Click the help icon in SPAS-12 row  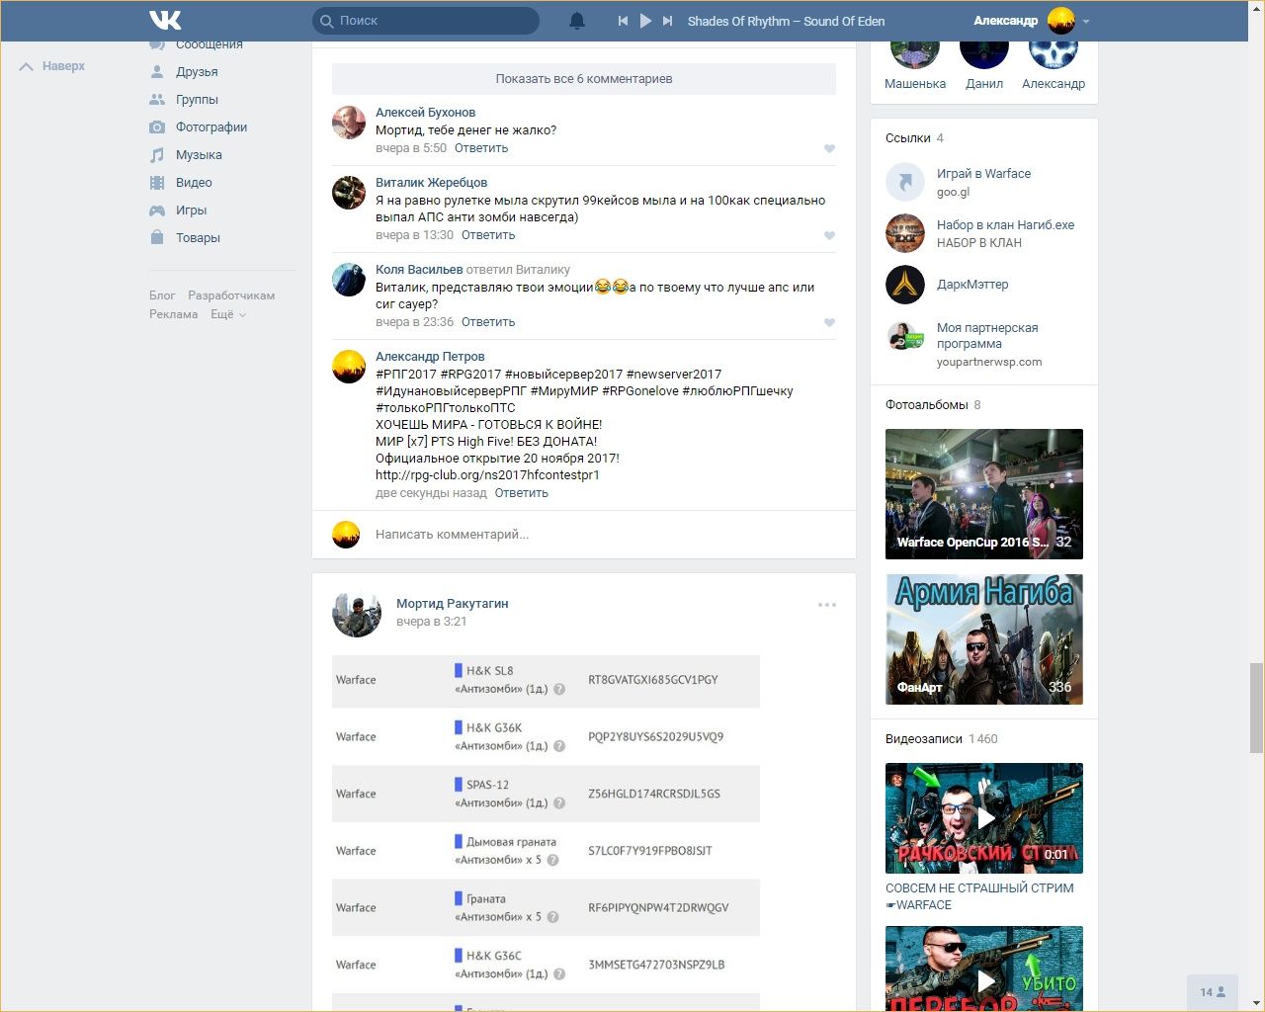pos(559,803)
